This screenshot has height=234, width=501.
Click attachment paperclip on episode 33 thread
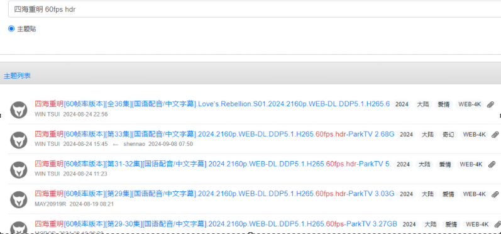pyautogui.click(x=495, y=135)
